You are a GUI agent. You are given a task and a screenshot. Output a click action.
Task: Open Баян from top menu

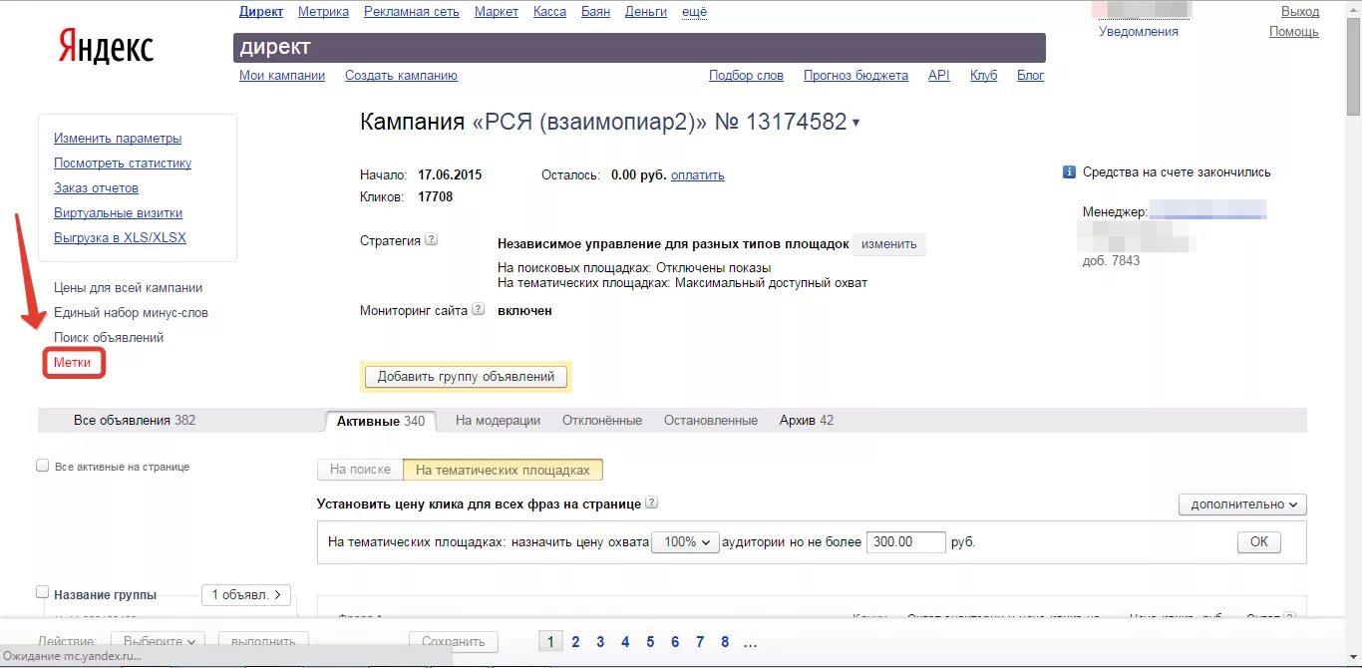(595, 12)
